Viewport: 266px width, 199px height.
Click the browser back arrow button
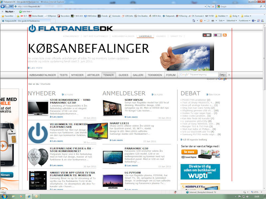tap(5, 6)
